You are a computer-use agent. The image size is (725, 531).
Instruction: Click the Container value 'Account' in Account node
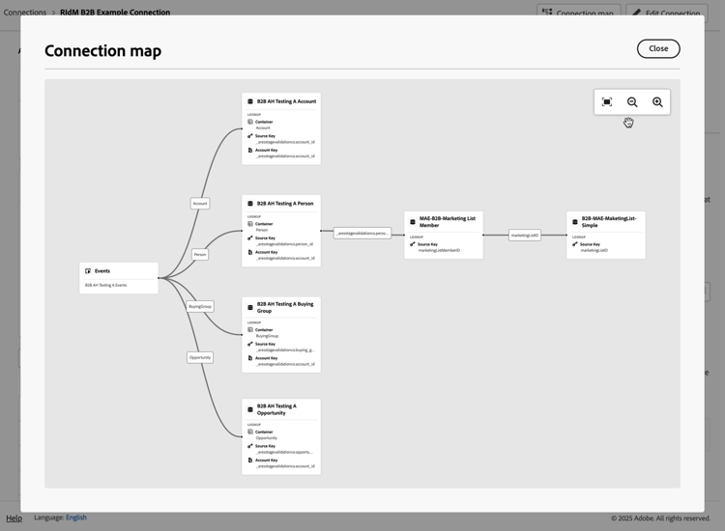[263, 127]
